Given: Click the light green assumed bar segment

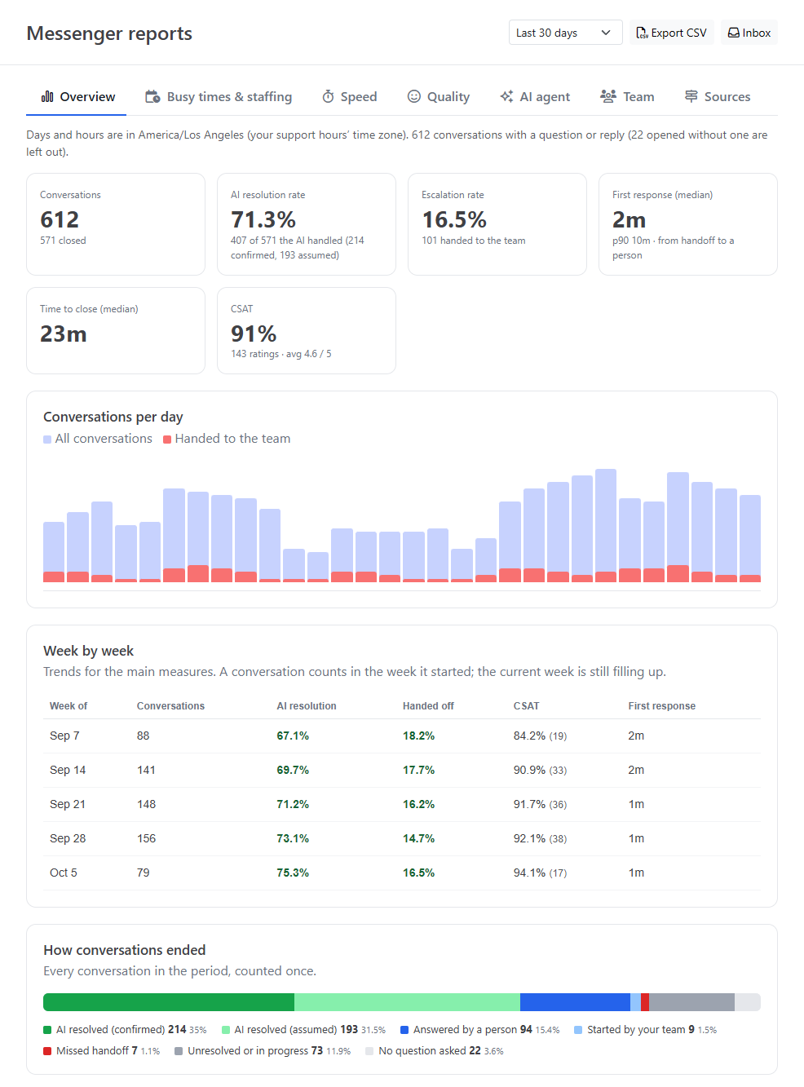Looking at the screenshot, I should click(407, 1002).
